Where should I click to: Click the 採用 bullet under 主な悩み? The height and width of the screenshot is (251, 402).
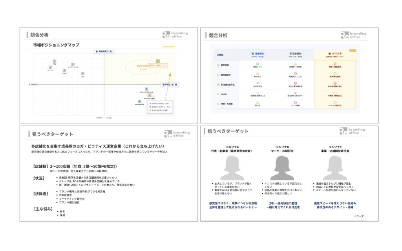tap(62, 215)
